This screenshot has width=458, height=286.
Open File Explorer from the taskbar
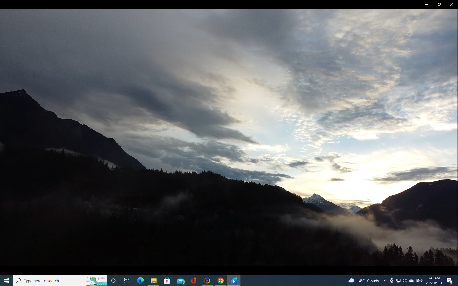[x=154, y=281]
